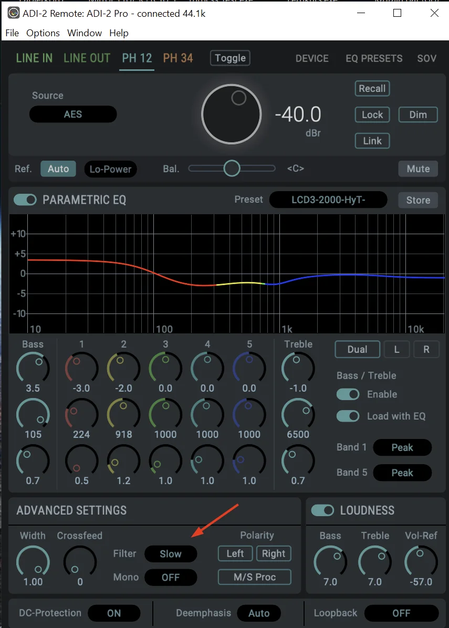Open the Band 1 filter type dropdown

pos(402,447)
